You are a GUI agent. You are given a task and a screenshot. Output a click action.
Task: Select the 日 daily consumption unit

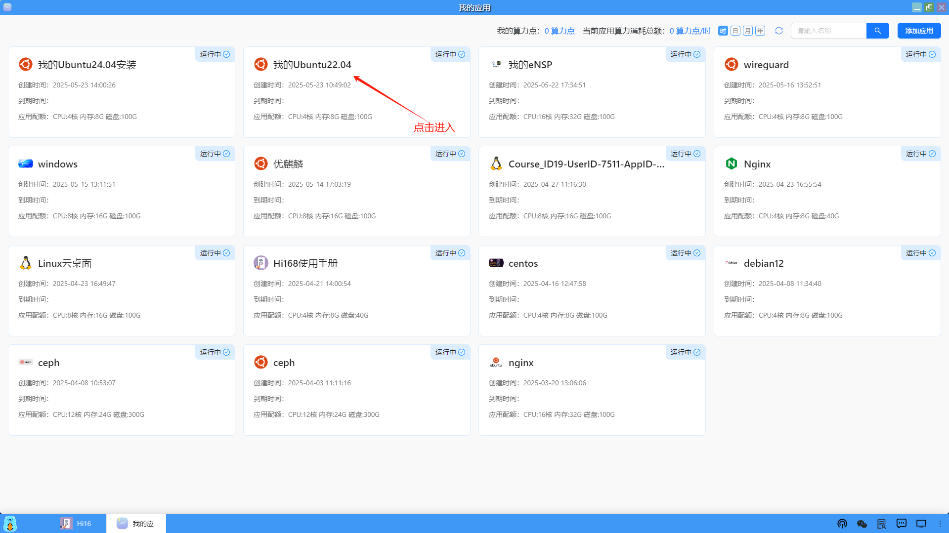tap(735, 31)
